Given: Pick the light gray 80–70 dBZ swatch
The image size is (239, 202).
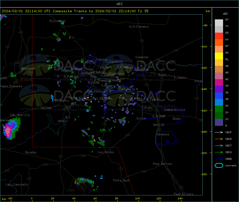Looking at the screenshot, I should (219, 23).
